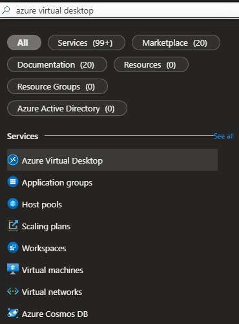Screen dimensions: 239x324
Task: Select the All filter pill
Action: [x=24, y=43]
